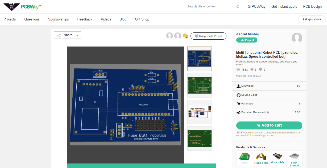Click the Edit Project button
This screenshot has height=168, width=327.
pos(246,40)
